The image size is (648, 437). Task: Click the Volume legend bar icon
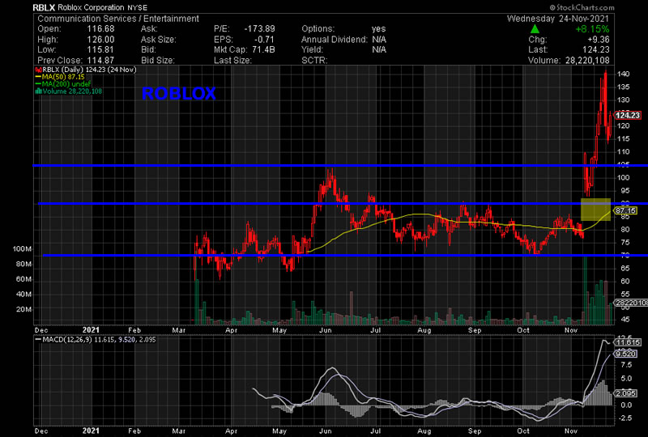[x=36, y=91]
